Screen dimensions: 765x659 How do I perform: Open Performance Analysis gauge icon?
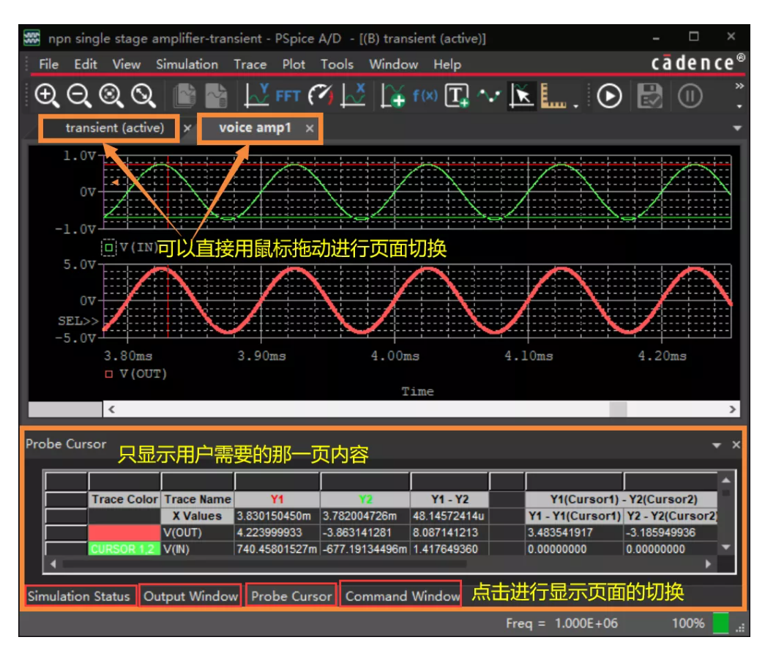point(321,95)
